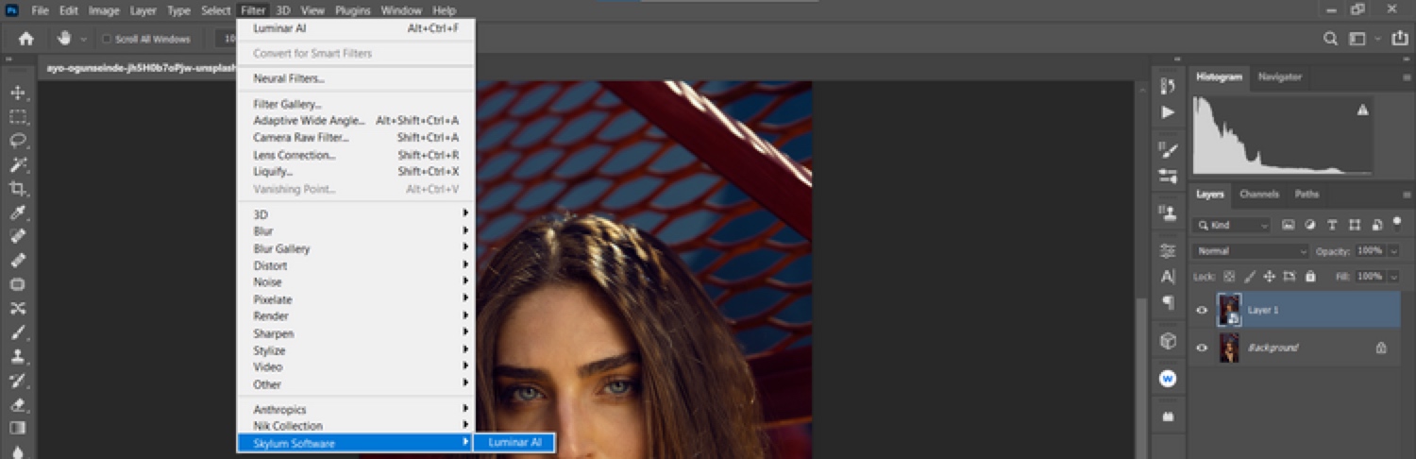Toggle lock transparent pixels
Screen dimensions: 1416x459
(1228, 277)
